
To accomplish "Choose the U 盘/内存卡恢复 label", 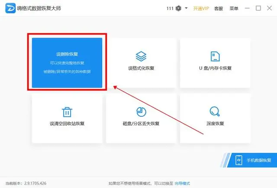I will pos(215,68).
